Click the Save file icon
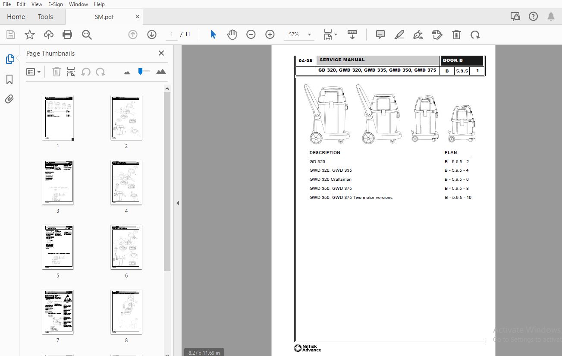 (x=11, y=35)
